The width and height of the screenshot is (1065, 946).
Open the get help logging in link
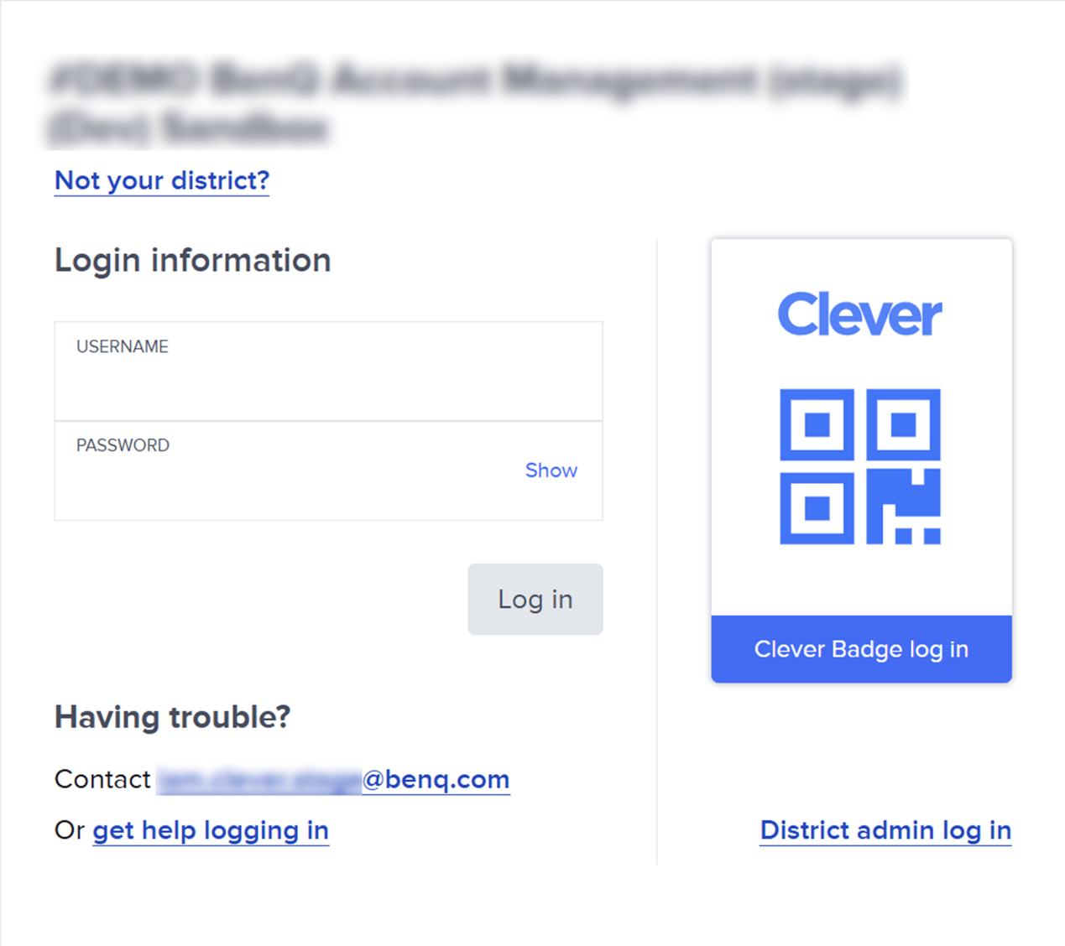point(211,830)
